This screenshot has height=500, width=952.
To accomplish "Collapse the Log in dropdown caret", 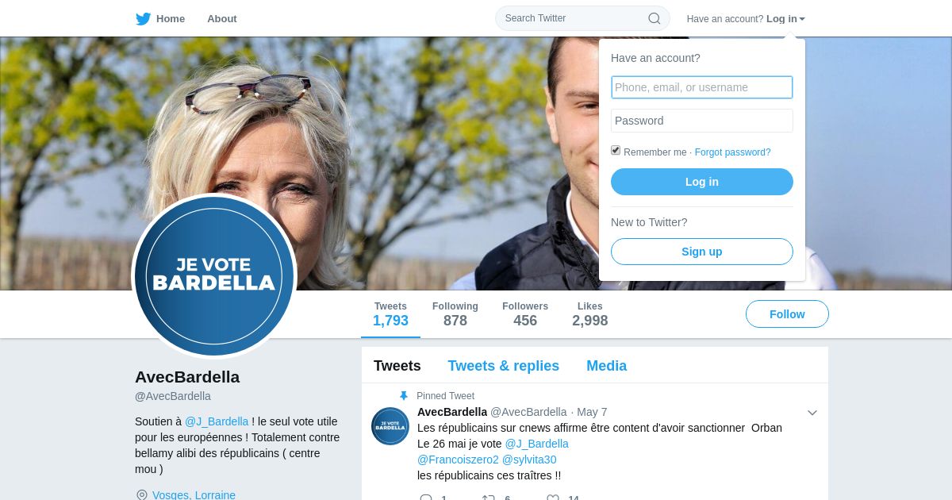I will [x=802, y=19].
